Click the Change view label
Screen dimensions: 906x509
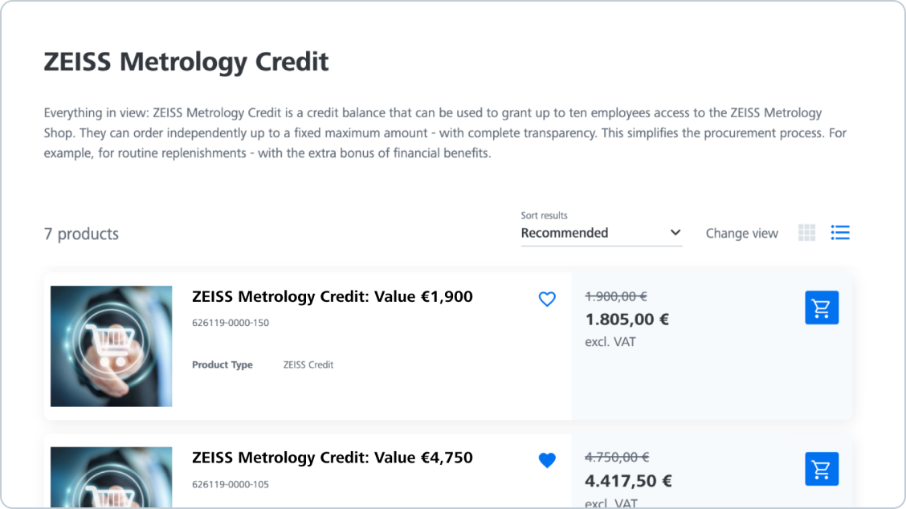741,234
